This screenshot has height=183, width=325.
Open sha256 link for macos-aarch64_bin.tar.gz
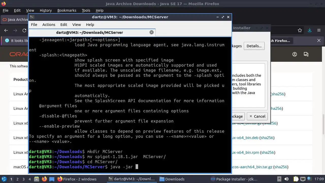click(x=281, y=167)
